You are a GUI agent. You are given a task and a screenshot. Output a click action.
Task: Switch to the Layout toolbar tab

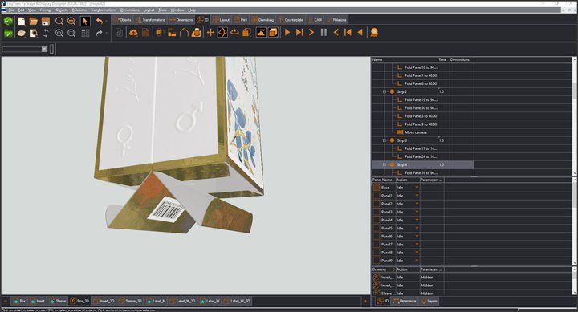pos(222,20)
